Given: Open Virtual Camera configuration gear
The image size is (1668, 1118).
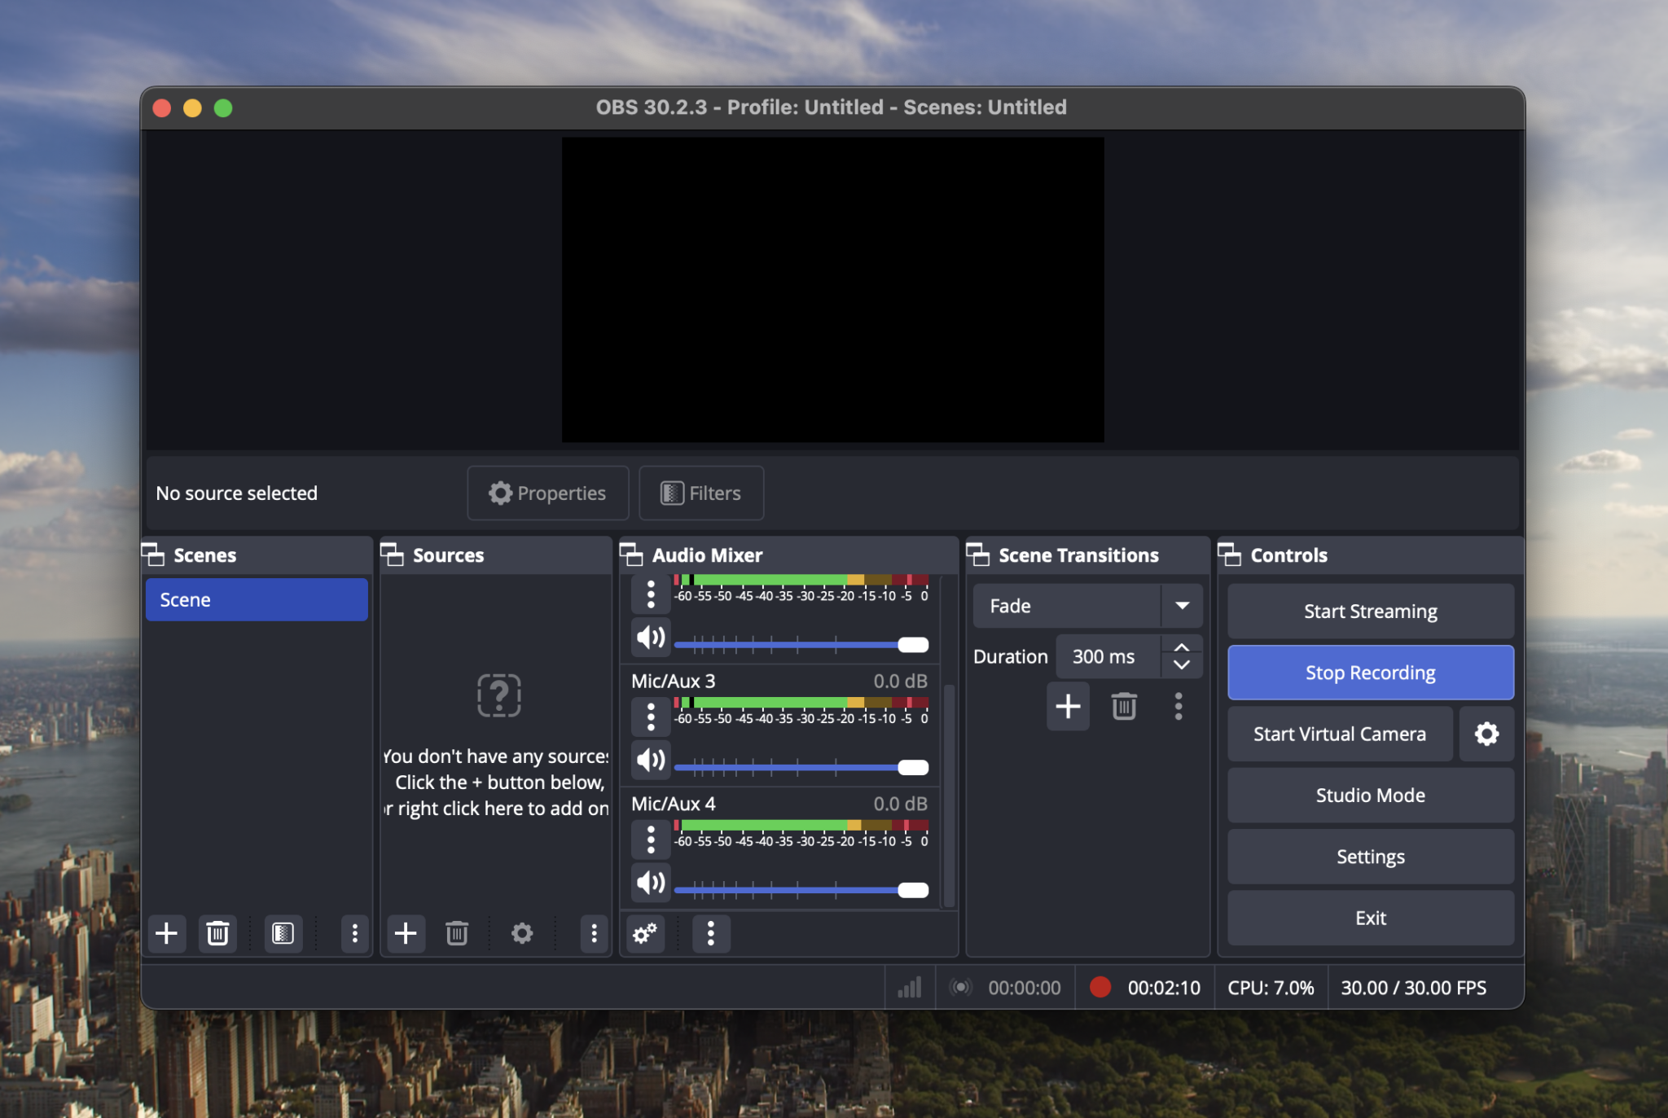Looking at the screenshot, I should [1486, 734].
